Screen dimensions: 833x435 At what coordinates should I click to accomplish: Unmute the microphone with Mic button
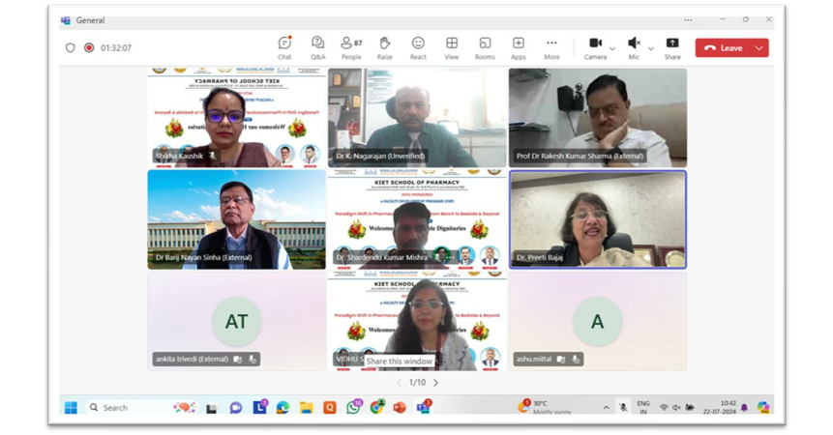634,44
